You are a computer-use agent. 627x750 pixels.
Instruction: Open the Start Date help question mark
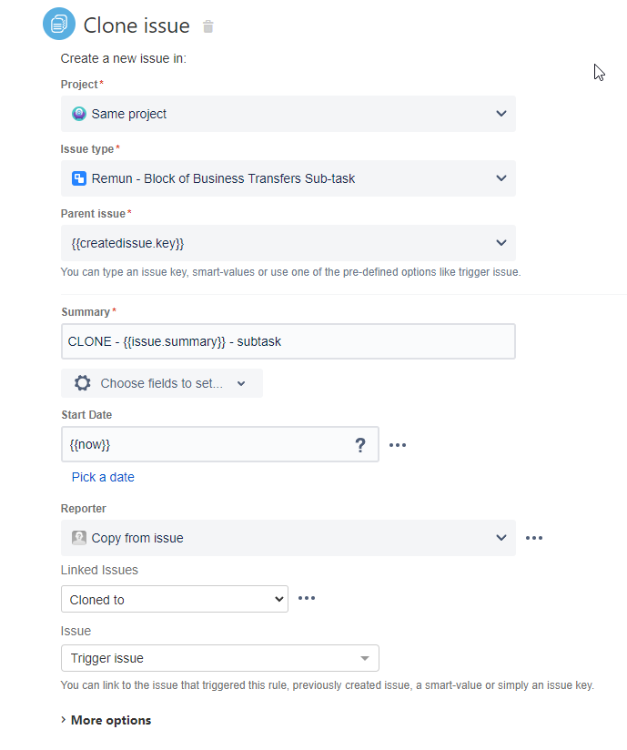(x=360, y=445)
